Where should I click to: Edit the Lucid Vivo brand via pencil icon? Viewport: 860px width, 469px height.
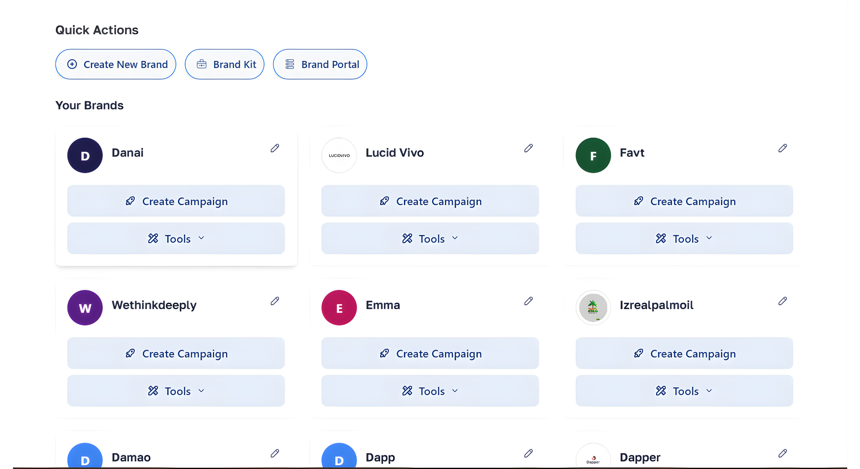[529, 148]
